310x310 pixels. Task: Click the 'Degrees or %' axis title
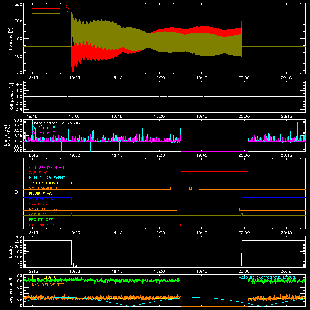tap(10, 290)
